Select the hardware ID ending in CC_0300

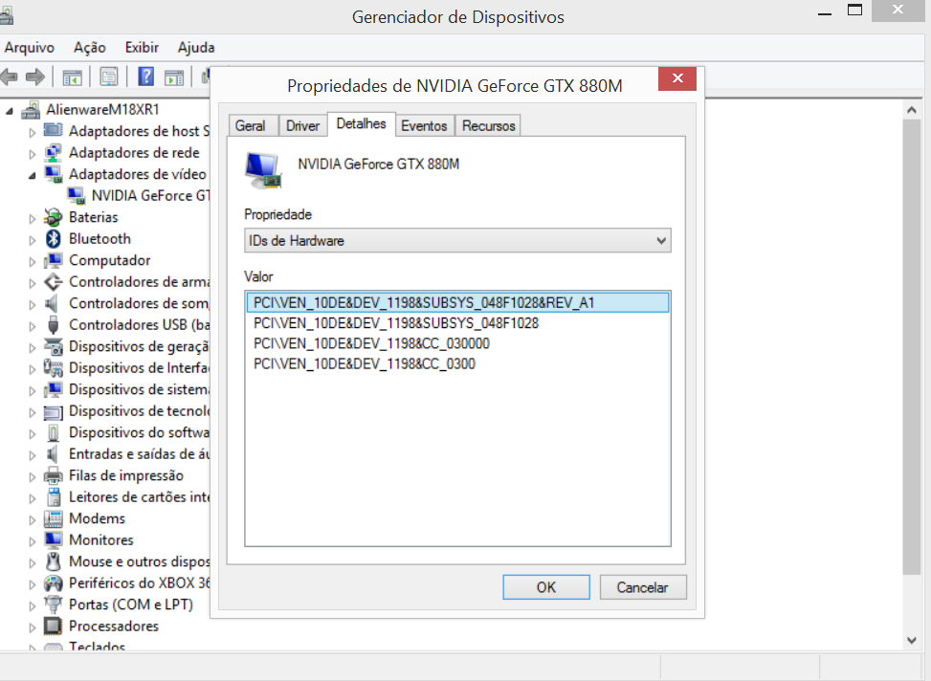tap(457, 364)
